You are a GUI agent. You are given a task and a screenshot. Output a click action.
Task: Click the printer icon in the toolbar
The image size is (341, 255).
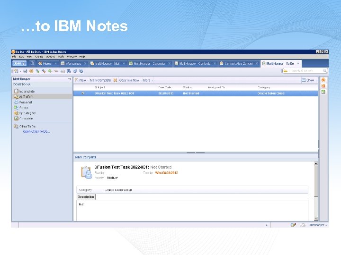point(25,71)
